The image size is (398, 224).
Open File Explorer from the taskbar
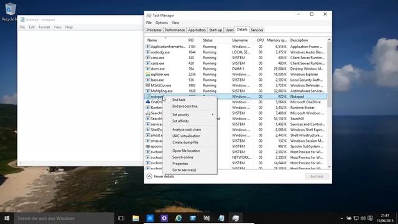click(x=136, y=218)
